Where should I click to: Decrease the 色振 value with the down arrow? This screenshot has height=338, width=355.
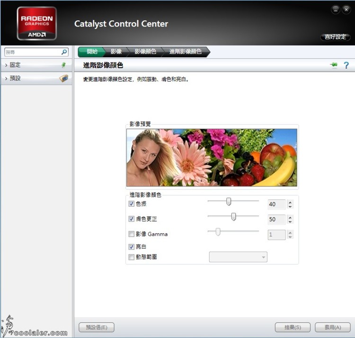(290, 207)
